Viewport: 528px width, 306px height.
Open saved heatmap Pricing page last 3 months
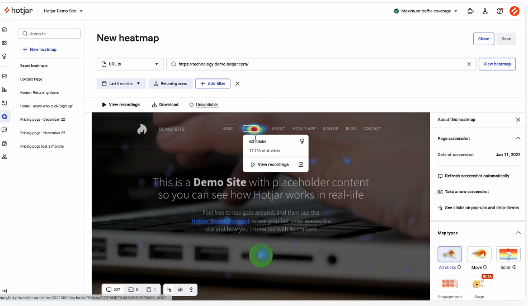42,147
